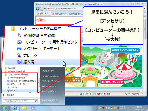Open めざせ!タイピングマスター link
The width and height of the screenshot is (148, 111).
(x=125, y=50)
